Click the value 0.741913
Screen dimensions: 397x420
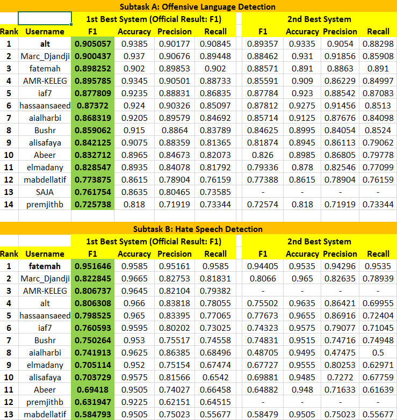93,352
